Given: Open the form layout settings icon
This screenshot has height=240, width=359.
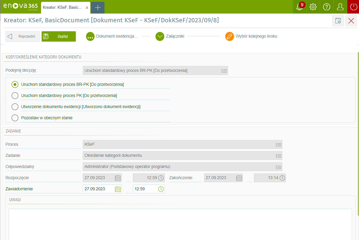Looking at the screenshot, I should (338, 21).
